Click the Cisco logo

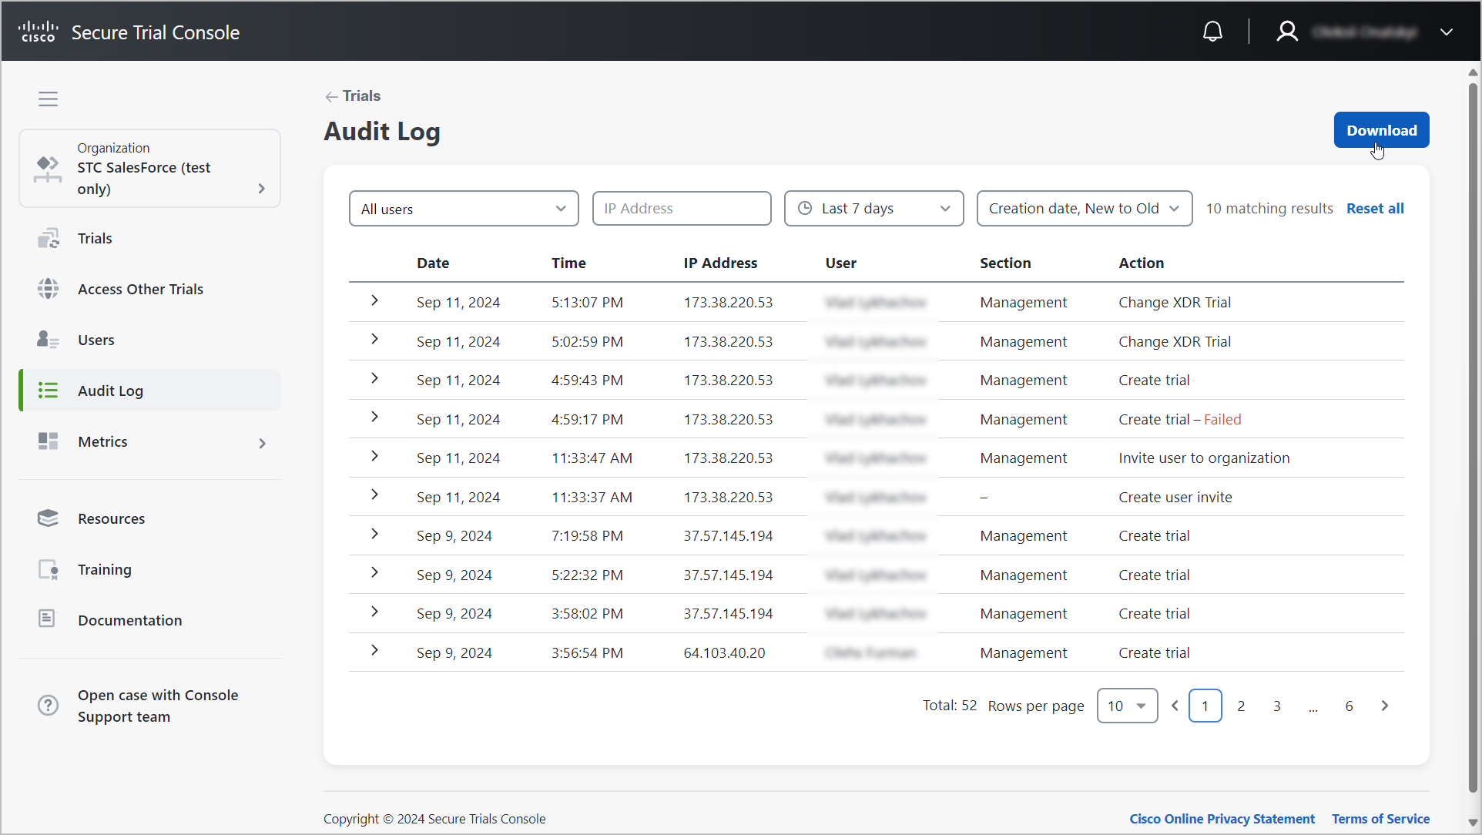click(x=39, y=32)
